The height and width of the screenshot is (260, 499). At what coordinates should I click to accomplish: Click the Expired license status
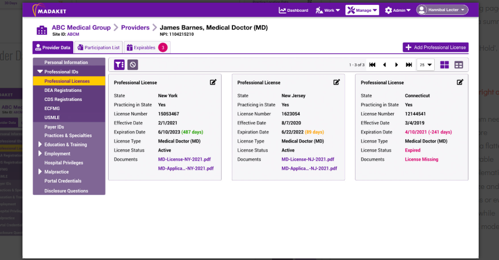[x=412, y=150]
